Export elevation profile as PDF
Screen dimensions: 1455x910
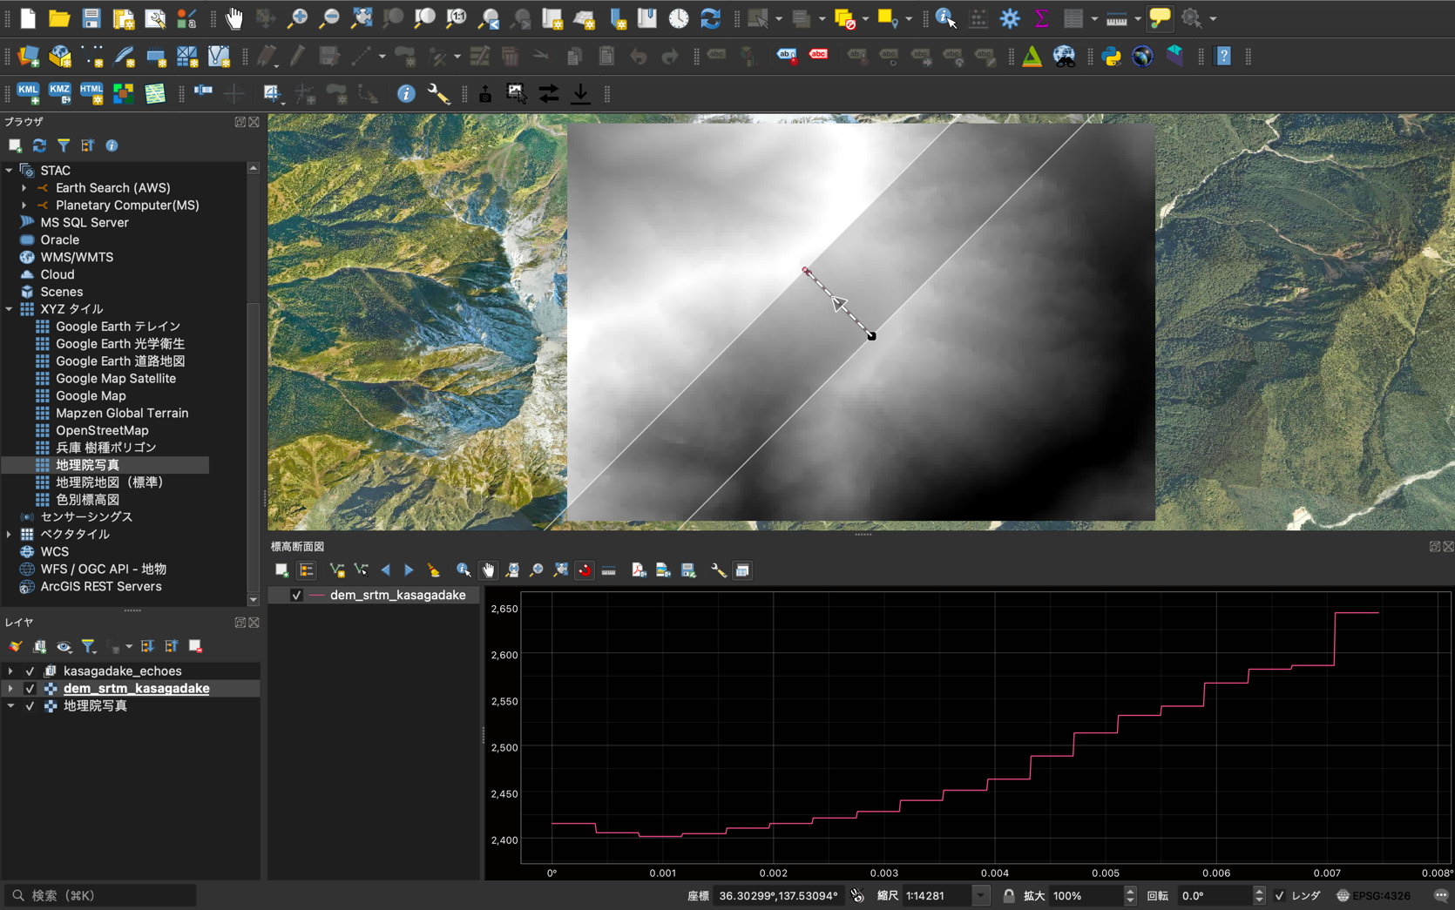point(639,570)
